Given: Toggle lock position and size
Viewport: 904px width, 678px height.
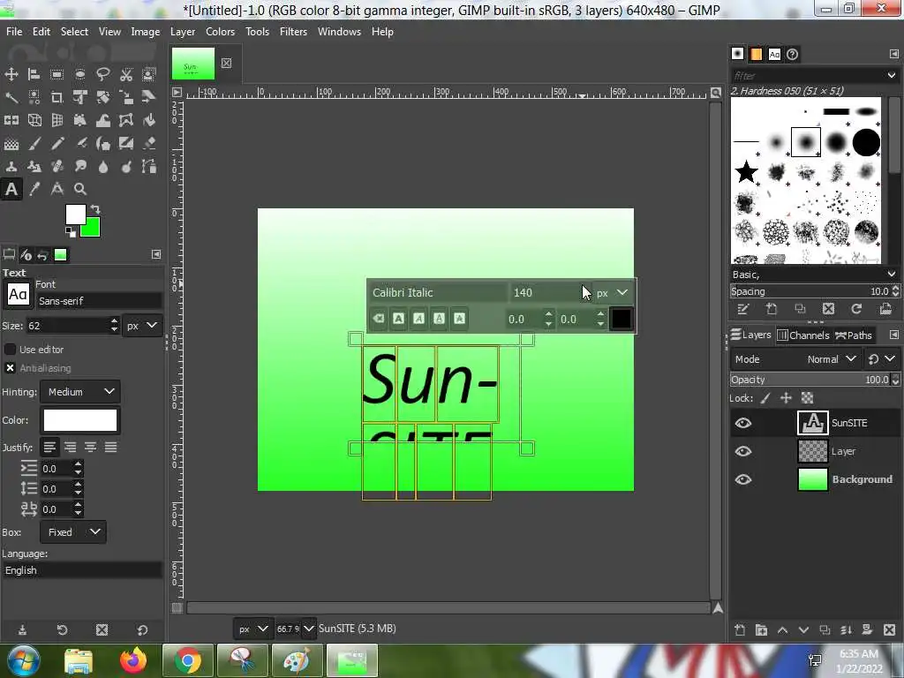Looking at the screenshot, I should click(786, 398).
